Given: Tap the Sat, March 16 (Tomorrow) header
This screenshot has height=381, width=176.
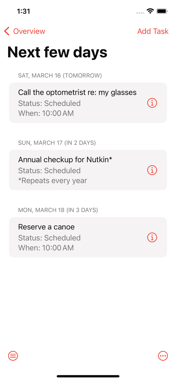Looking at the screenshot, I should click(60, 76).
